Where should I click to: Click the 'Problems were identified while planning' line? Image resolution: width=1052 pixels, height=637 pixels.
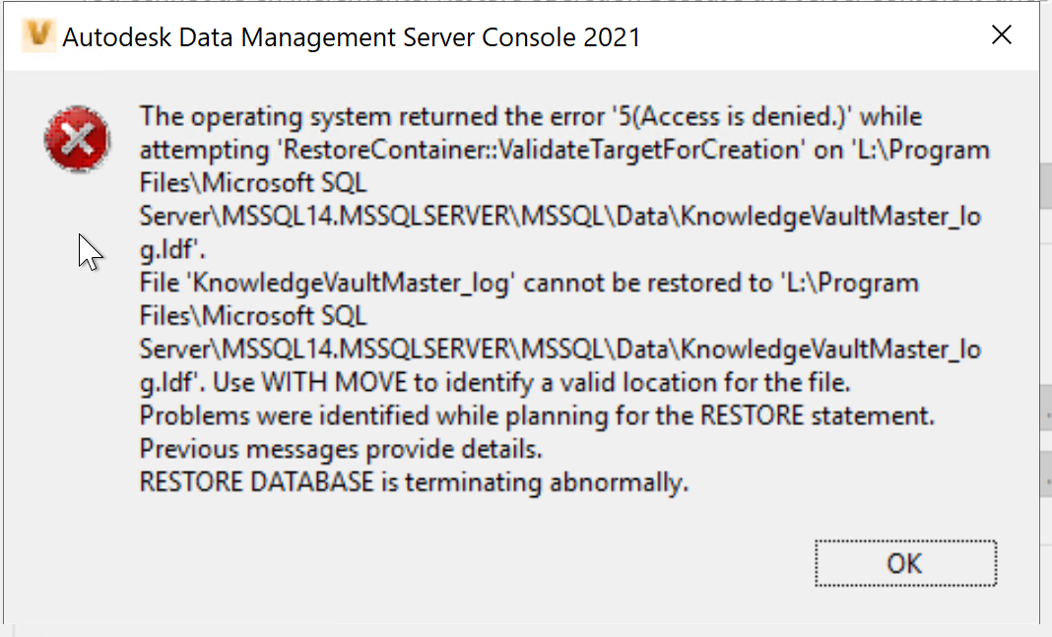pos(537,416)
